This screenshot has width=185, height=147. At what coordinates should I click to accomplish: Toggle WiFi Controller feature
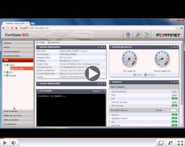[175, 106]
